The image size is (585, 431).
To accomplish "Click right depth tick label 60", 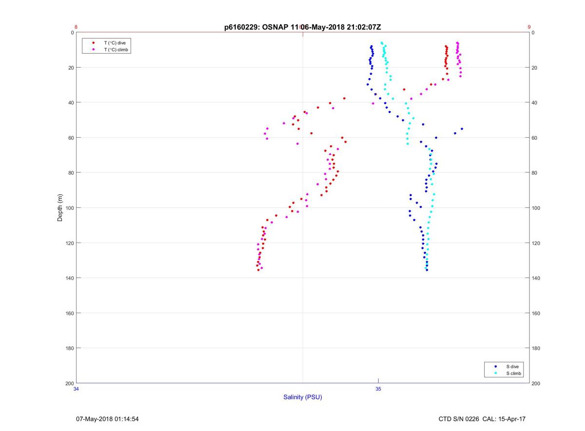I will point(534,138).
